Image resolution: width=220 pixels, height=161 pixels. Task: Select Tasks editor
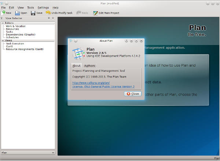(x=10, y=32)
